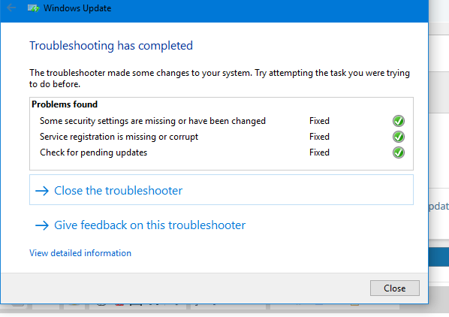
Task: Select 'Some security settings are missing' problem text
Action: pyautogui.click(x=152, y=121)
